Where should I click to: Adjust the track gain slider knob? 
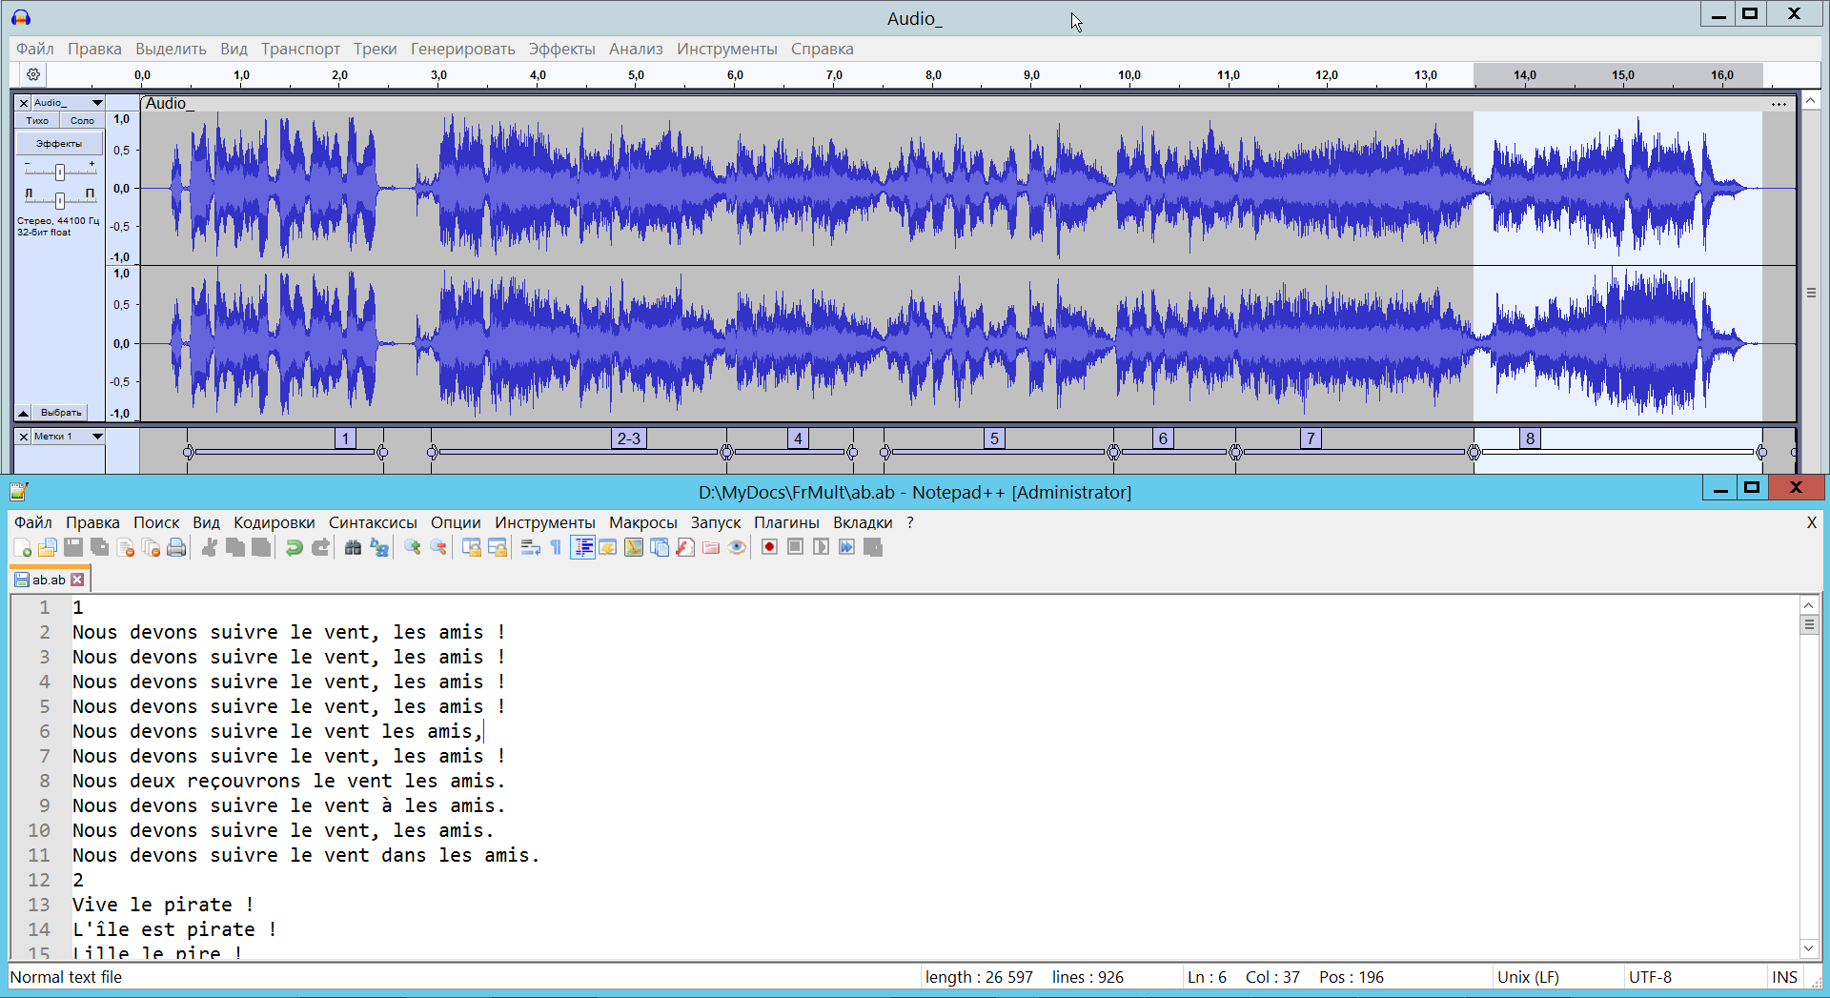coord(60,172)
